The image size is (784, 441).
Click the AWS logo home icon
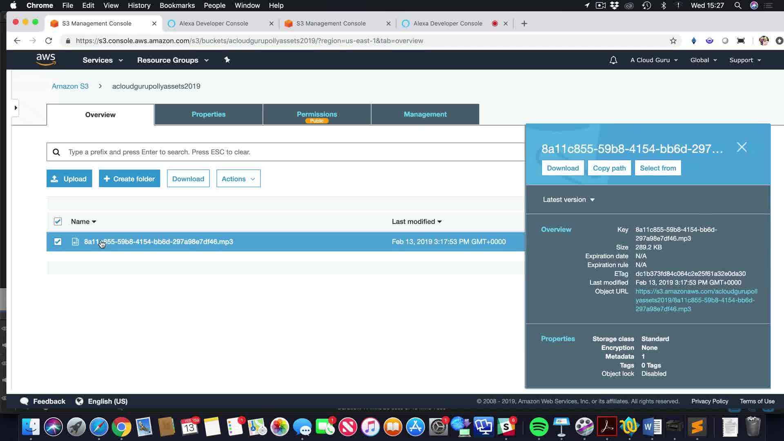[x=46, y=60]
